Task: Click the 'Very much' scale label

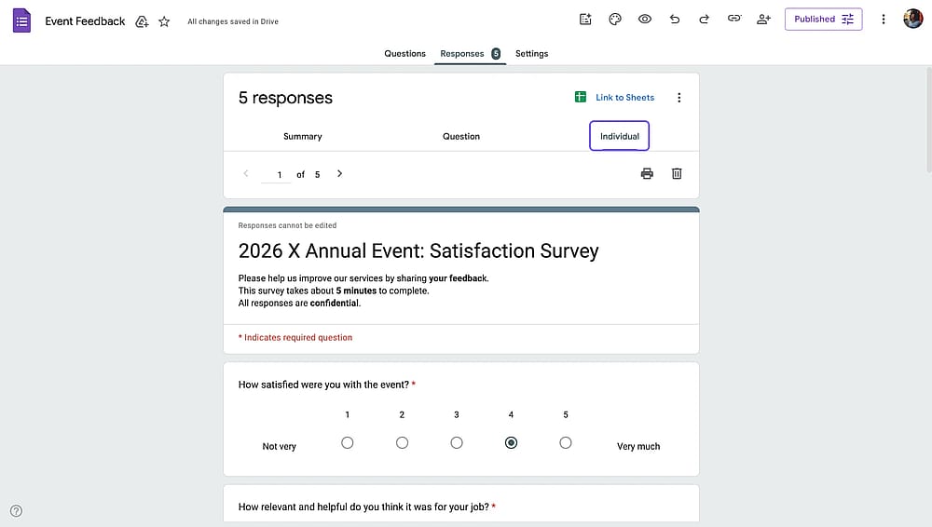Action: pos(638,446)
